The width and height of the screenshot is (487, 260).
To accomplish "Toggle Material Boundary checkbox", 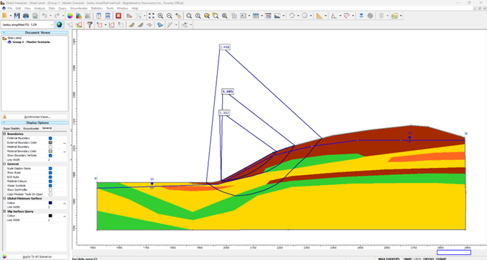I will pos(50,147).
